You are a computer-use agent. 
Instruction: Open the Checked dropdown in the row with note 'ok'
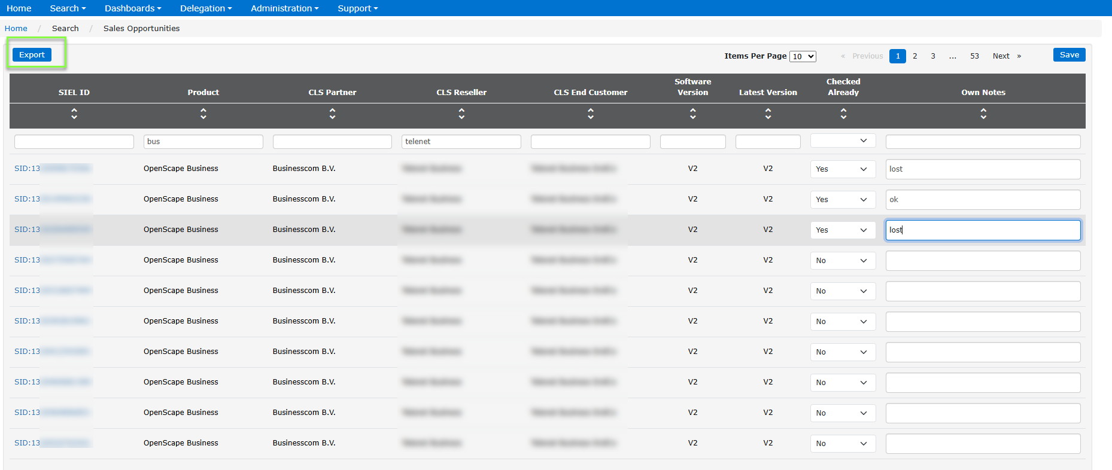(x=843, y=200)
